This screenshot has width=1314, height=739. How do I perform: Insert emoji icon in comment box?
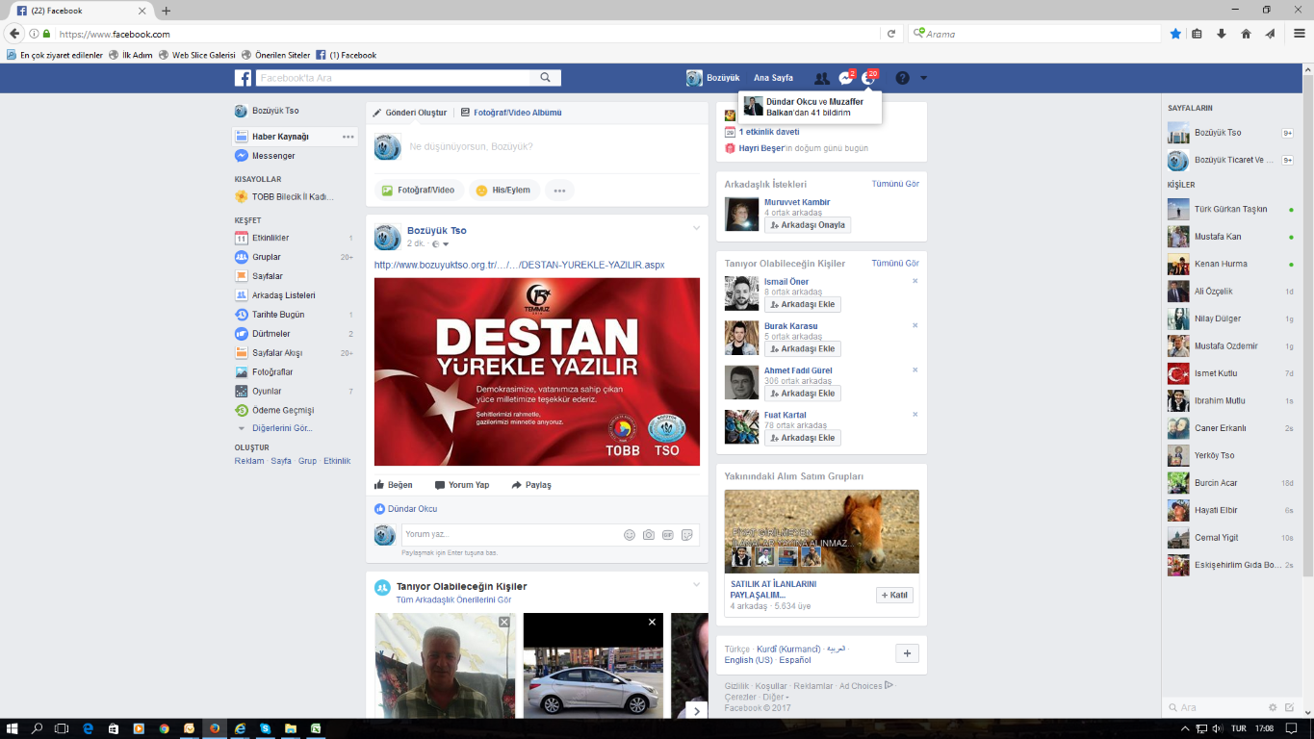tap(630, 534)
